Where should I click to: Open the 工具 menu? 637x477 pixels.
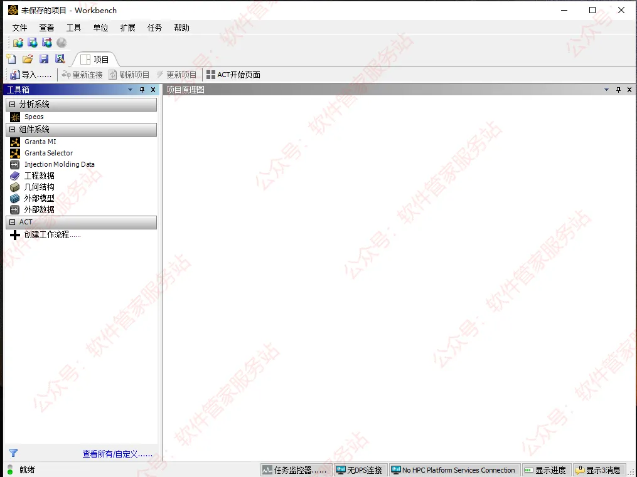(x=73, y=28)
